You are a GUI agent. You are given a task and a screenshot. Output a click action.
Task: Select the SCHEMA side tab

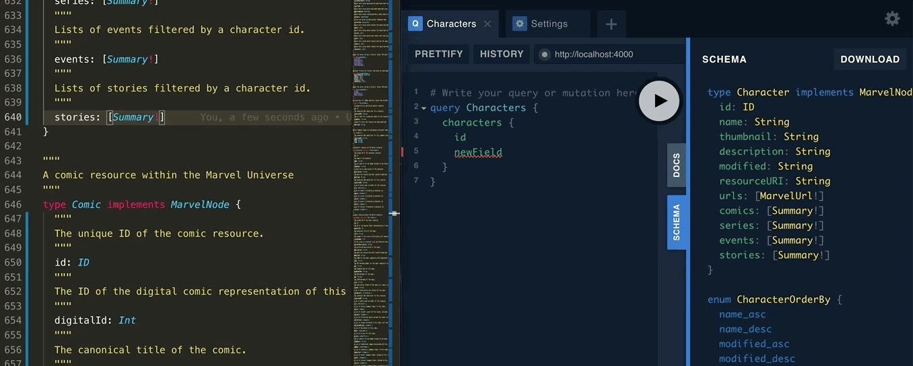(676, 223)
